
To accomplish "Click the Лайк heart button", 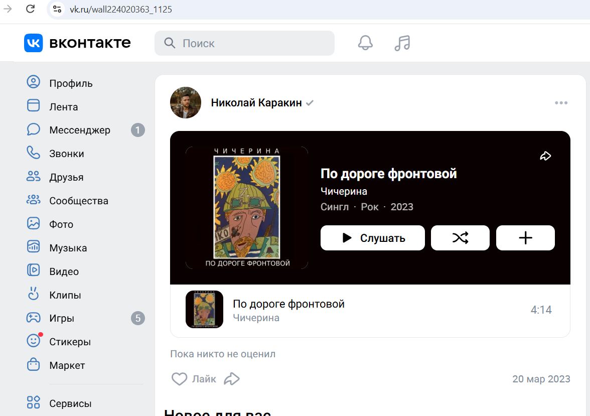I will [194, 379].
